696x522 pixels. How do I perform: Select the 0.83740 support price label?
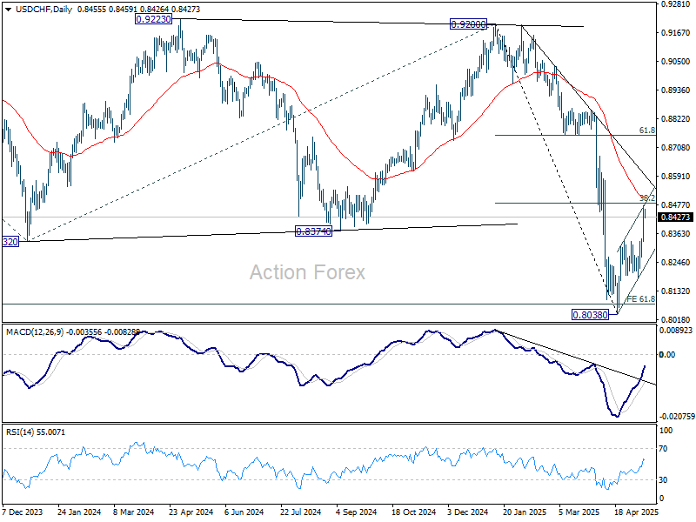click(315, 231)
